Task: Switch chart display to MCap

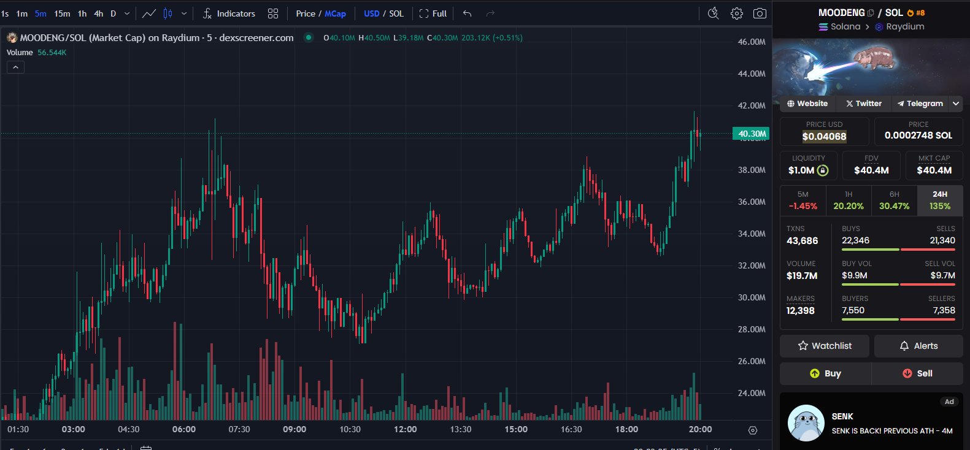Action: pyautogui.click(x=335, y=13)
